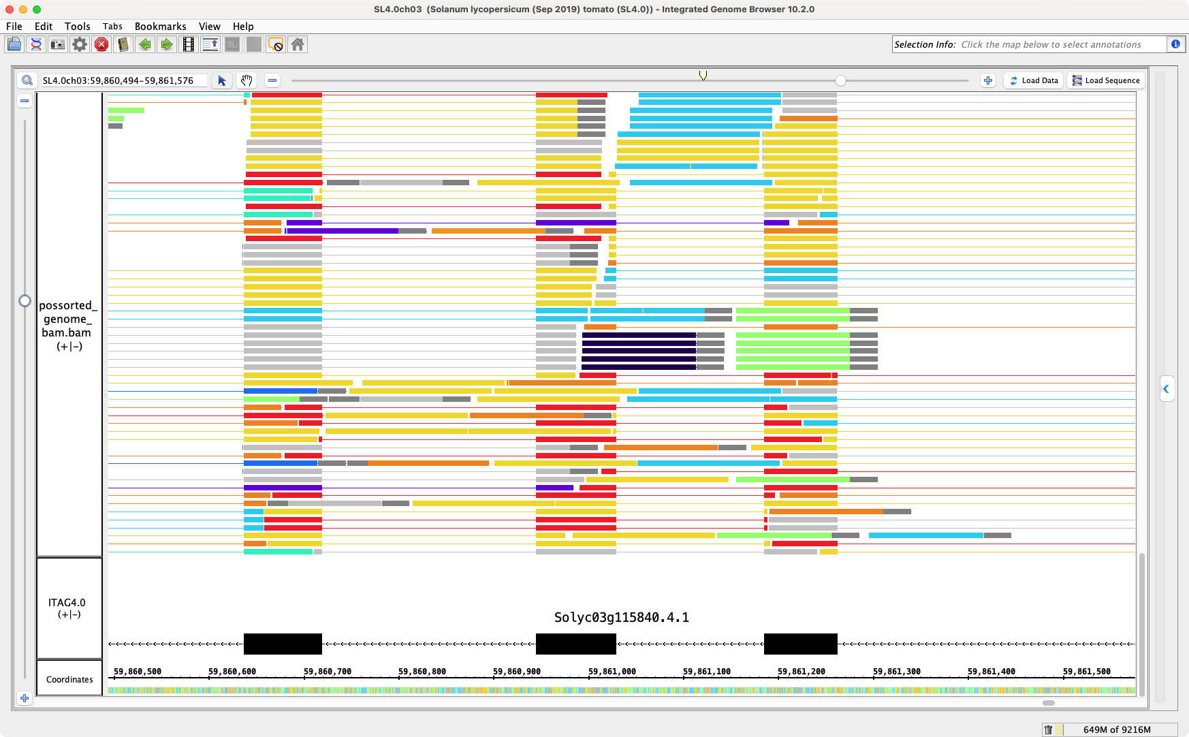
Task: Switch to hand grab scroll mode
Action: (247, 80)
